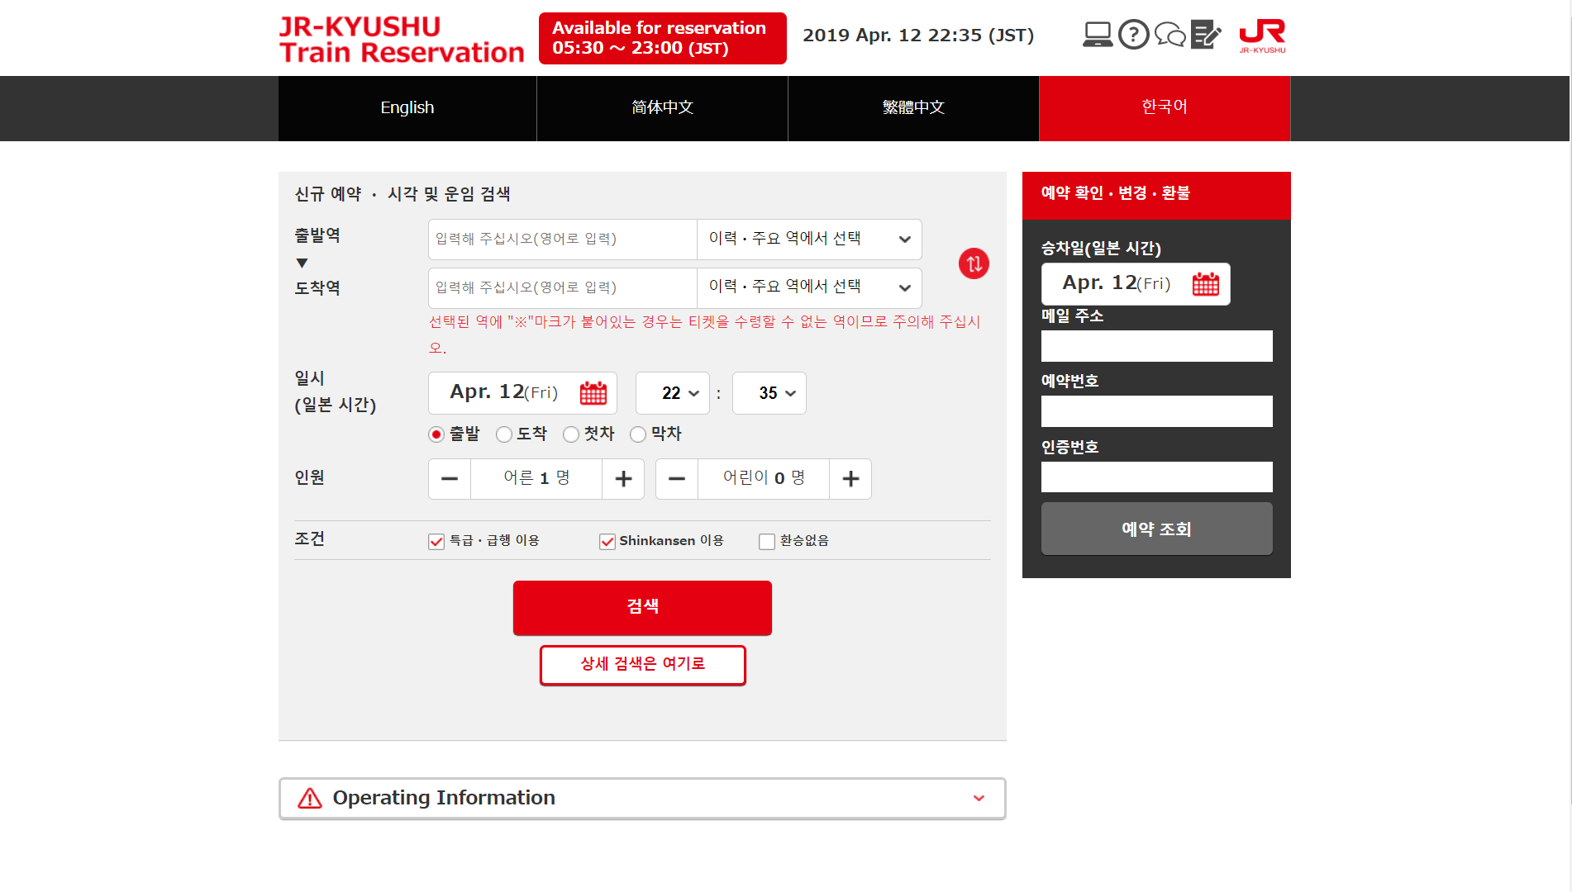The image size is (1572, 892).
Task: Click the Available for reservation banner
Action: pos(662,38)
